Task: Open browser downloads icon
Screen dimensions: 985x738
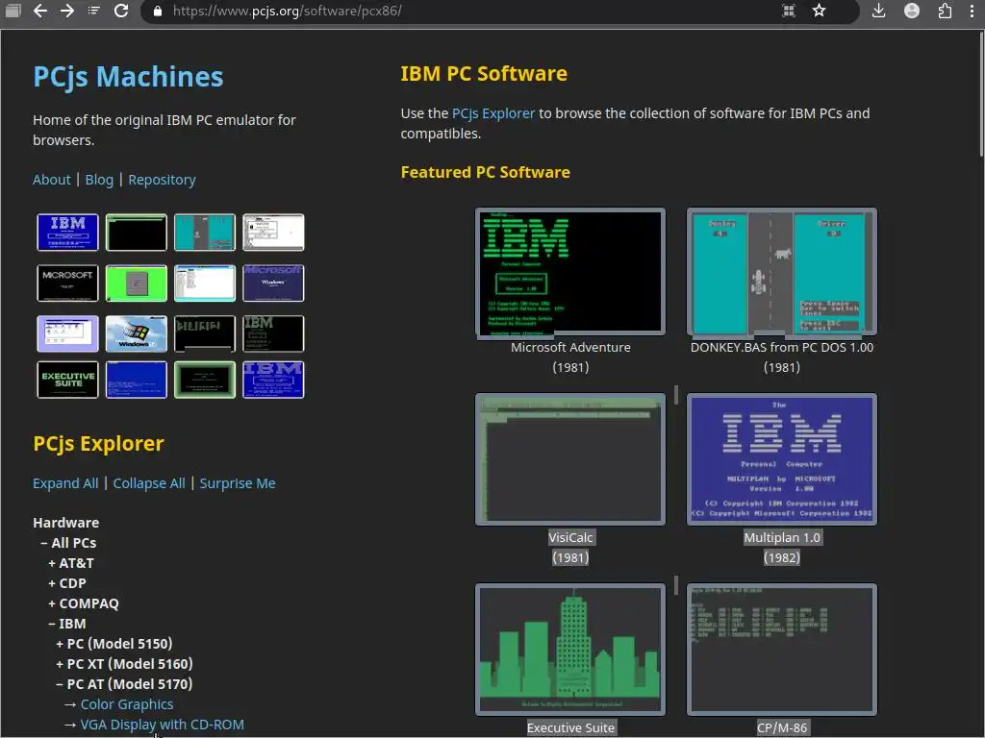Action: click(879, 11)
